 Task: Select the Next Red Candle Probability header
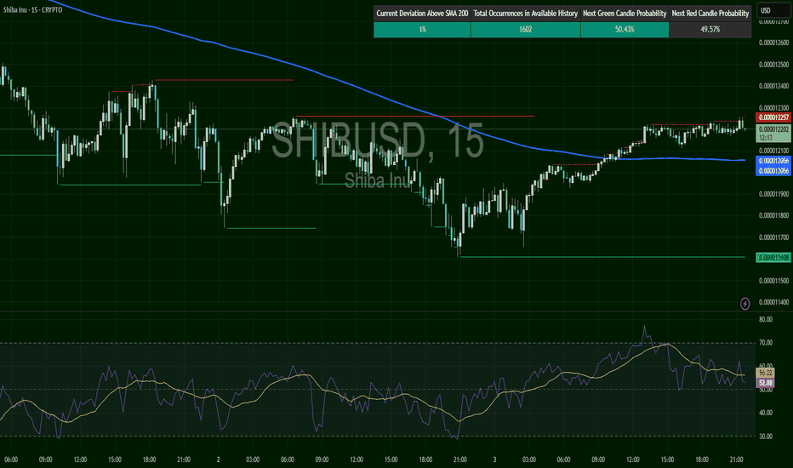click(x=710, y=14)
